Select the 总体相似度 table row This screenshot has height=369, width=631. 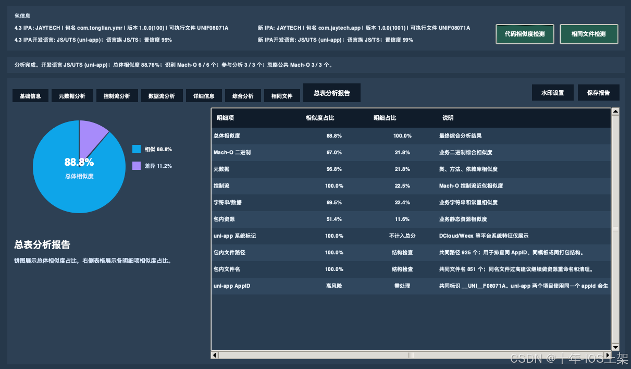click(x=411, y=136)
